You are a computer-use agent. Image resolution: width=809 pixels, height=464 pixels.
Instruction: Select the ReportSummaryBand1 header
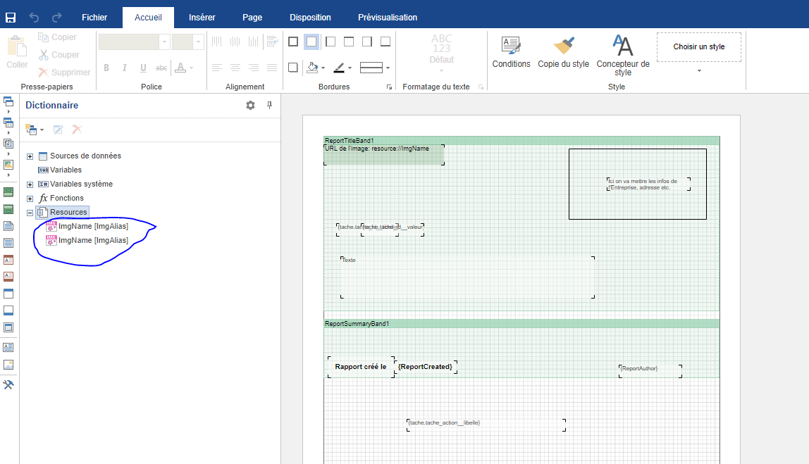click(x=521, y=324)
